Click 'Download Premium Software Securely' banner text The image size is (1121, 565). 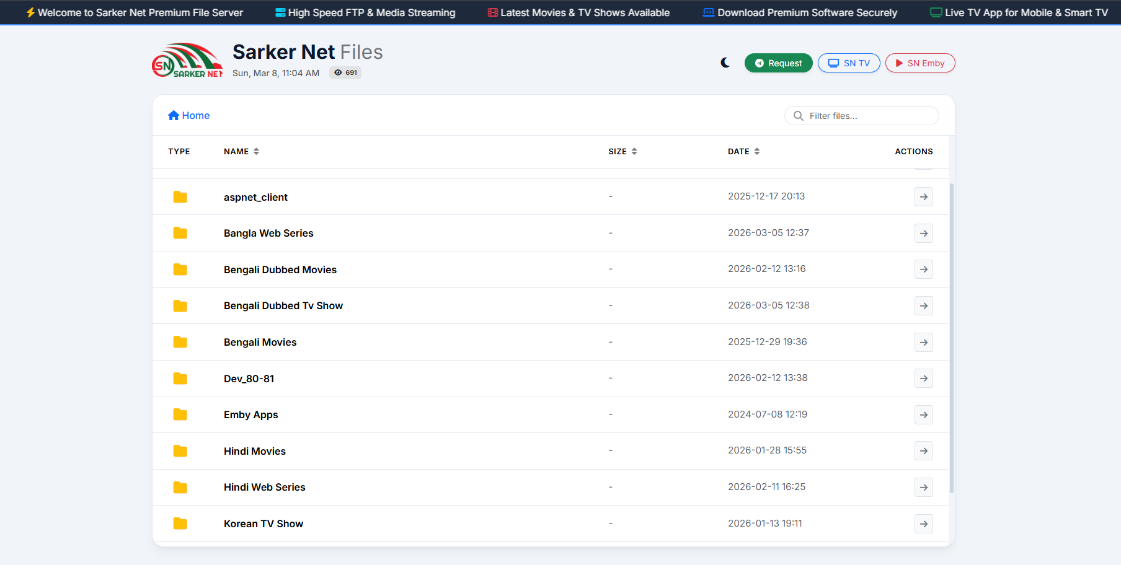[x=807, y=12]
